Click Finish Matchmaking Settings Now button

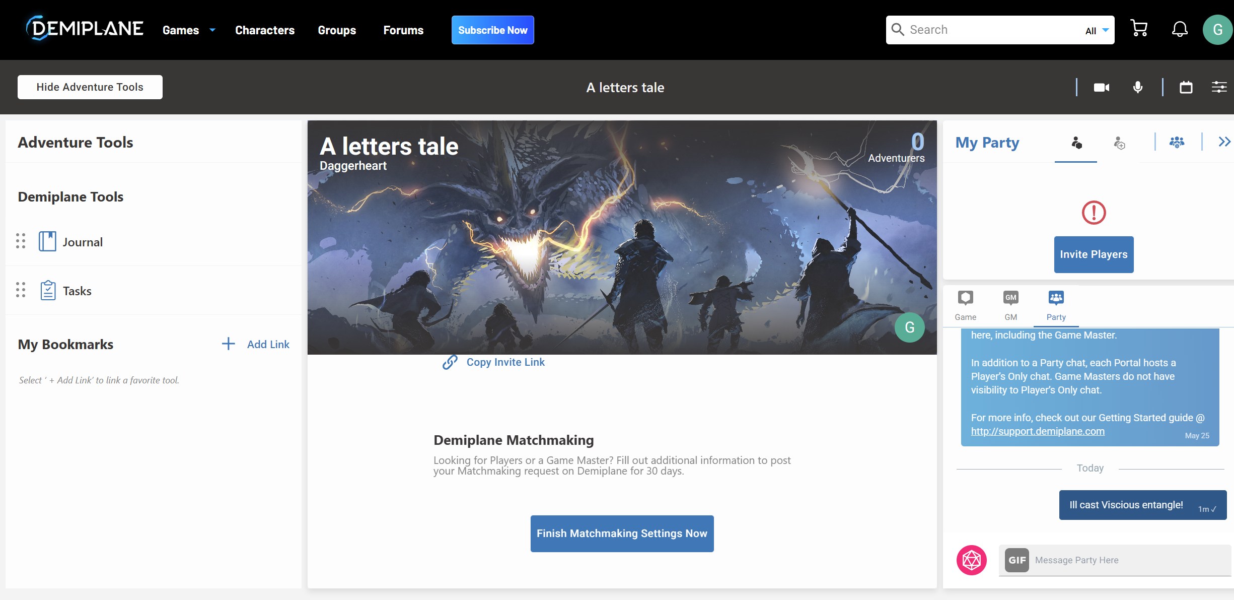622,534
